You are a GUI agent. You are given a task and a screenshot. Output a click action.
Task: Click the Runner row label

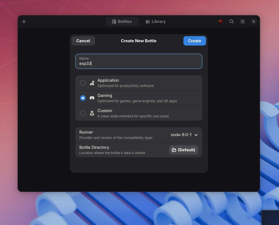pyautogui.click(x=86, y=132)
